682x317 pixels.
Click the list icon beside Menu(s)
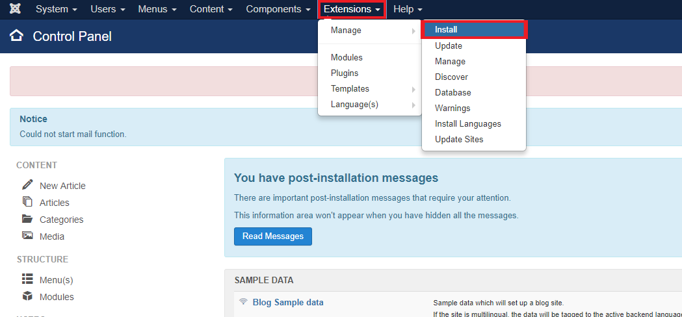(27, 279)
